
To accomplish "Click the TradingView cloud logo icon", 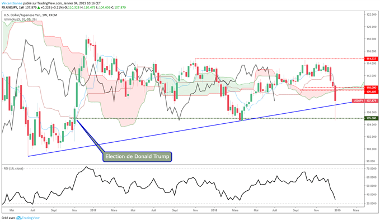I will tap(19, 218).
